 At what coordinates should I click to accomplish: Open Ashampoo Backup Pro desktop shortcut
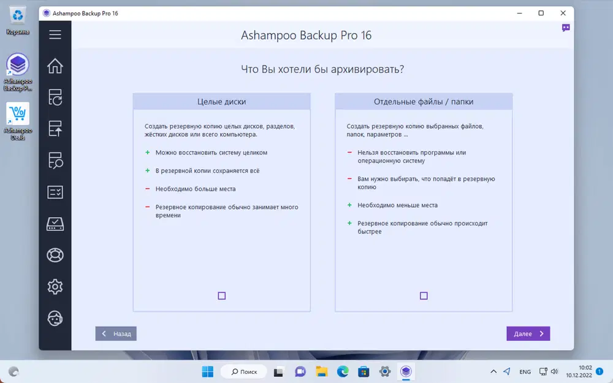click(x=18, y=72)
